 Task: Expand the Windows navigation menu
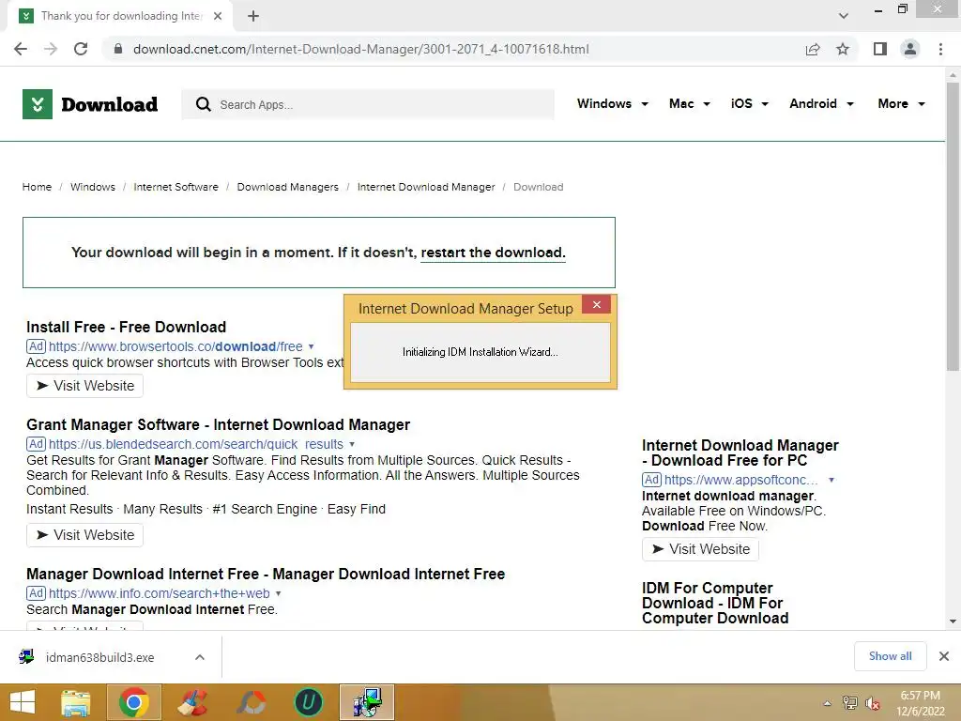[x=612, y=103]
